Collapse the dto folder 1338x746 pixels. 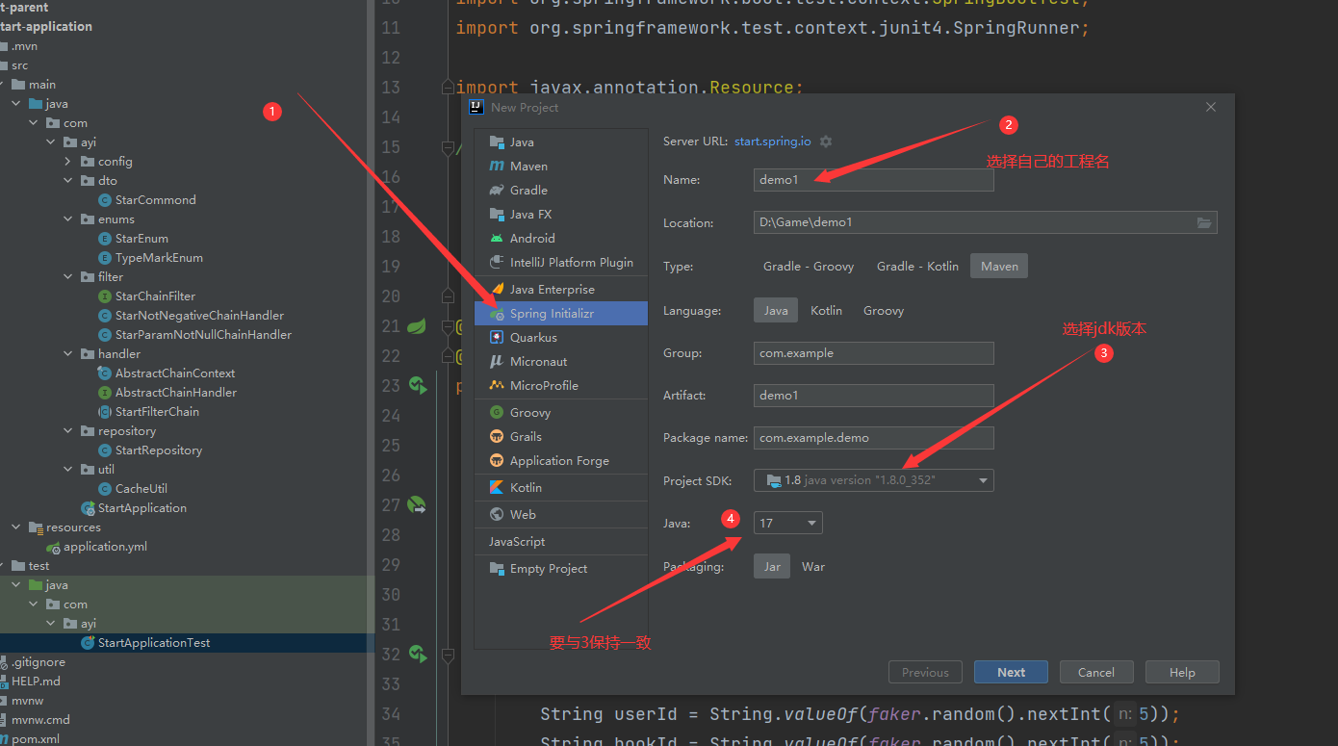(x=68, y=181)
